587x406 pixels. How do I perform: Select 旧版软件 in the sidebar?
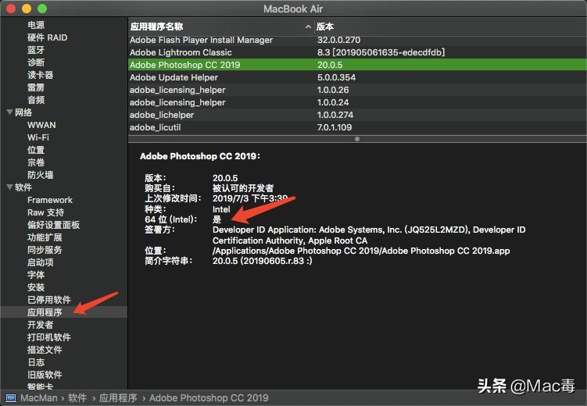tap(45, 375)
